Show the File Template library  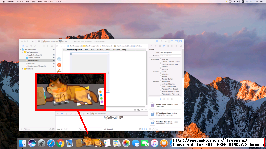coord(160,99)
